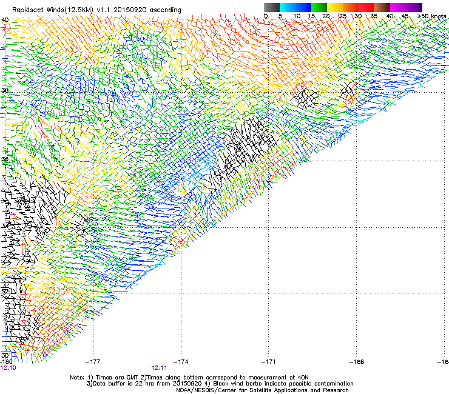The width and height of the screenshot is (449, 394).
Task: Click the purple time stamp '12:10'
Action: click(8, 368)
